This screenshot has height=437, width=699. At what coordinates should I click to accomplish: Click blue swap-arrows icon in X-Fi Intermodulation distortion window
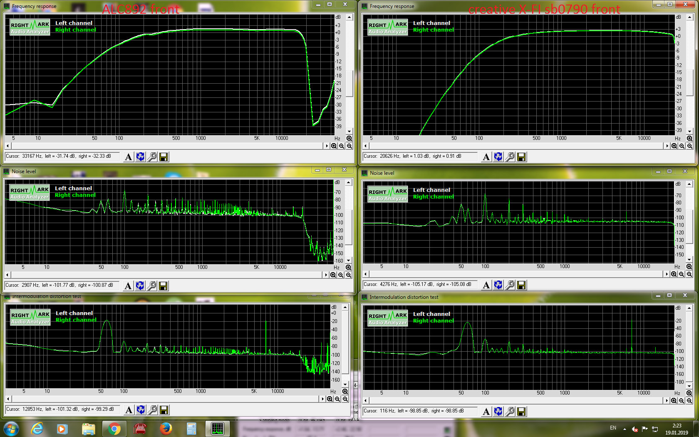498,412
